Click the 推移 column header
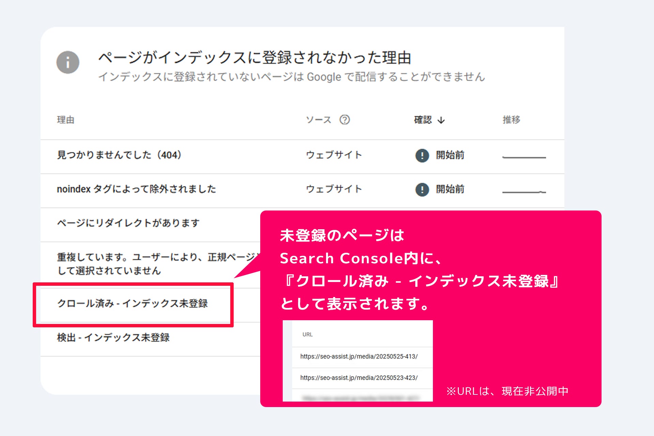 (511, 120)
